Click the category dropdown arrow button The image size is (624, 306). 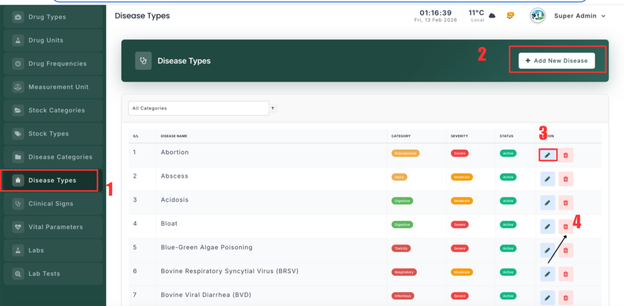pyautogui.click(x=272, y=108)
